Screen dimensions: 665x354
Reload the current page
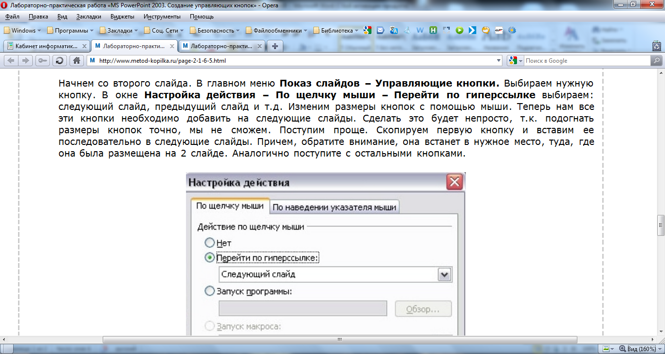point(59,61)
